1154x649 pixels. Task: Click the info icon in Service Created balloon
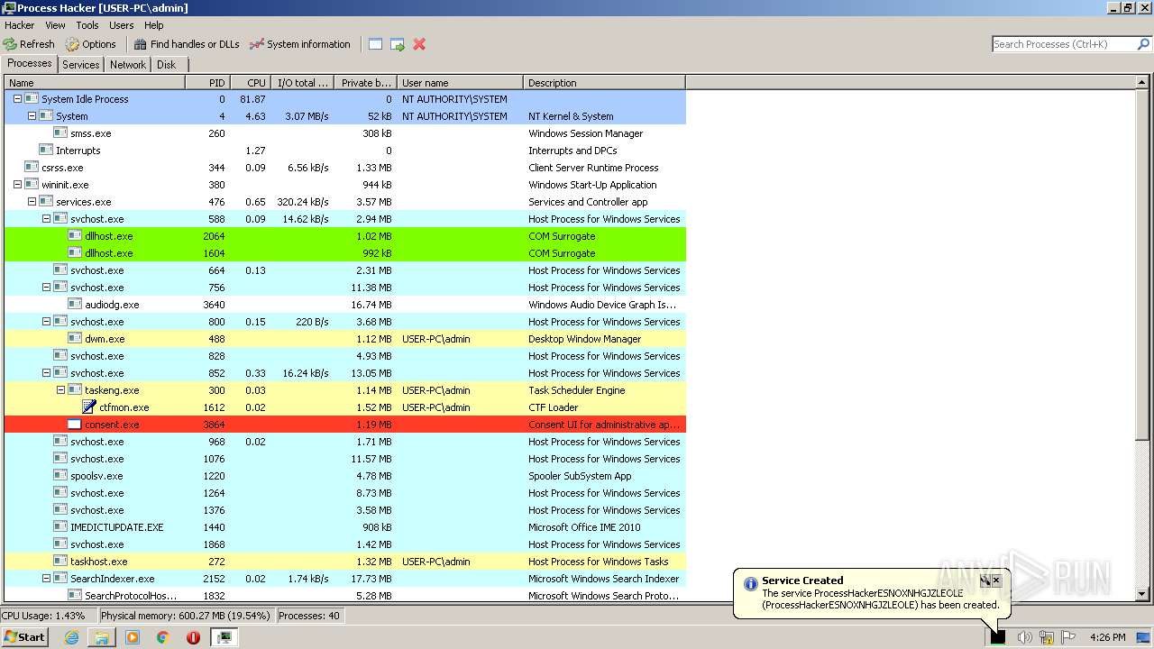(750, 584)
